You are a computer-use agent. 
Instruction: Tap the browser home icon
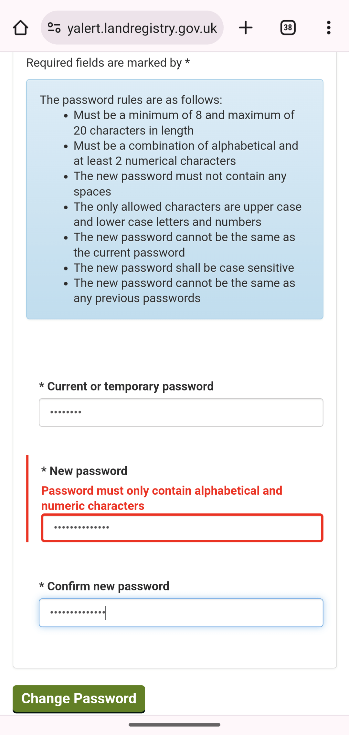pos(20,28)
